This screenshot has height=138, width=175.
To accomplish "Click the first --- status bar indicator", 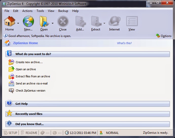I will (x=47, y=133).
